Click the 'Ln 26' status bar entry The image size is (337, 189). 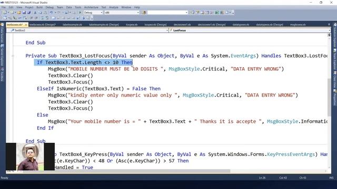(262, 178)
